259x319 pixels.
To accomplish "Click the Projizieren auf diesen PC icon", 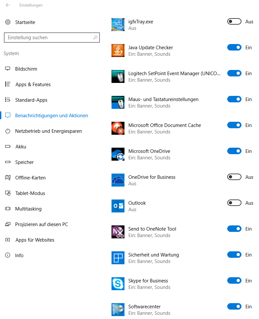I will coord(8,224).
